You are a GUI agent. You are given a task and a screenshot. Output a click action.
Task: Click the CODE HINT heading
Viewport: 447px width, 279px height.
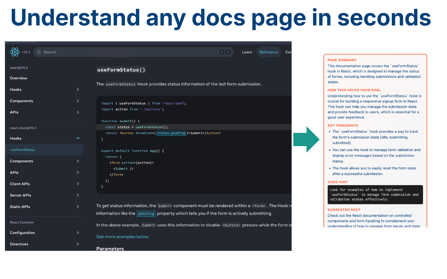(x=338, y=182)
